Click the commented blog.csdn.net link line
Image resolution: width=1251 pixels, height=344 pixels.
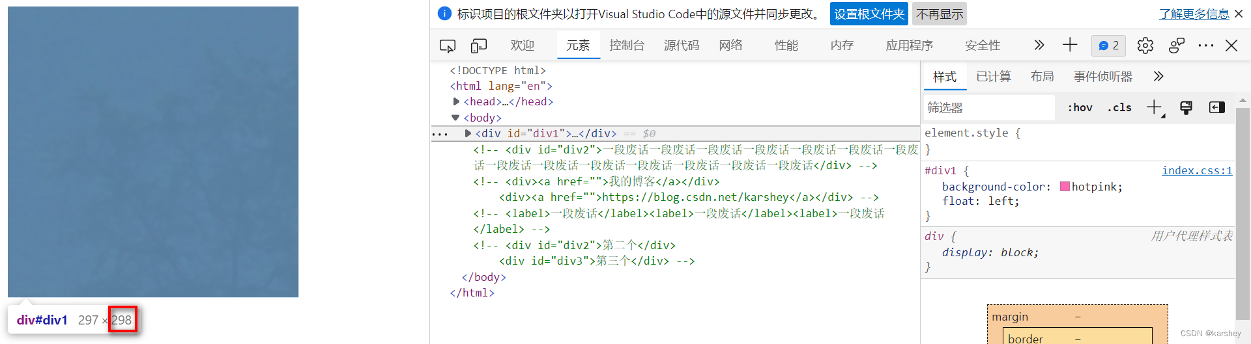click(x=689, y=197)
